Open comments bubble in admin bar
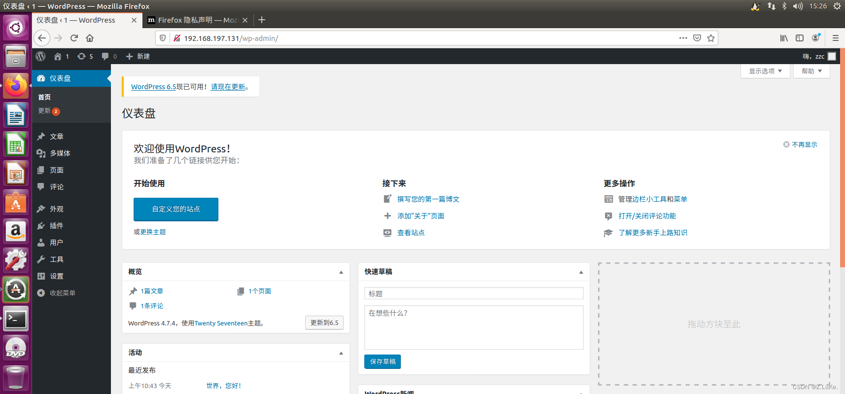Image resolution: width=845 pixels, height=394 pixels. 109,56
